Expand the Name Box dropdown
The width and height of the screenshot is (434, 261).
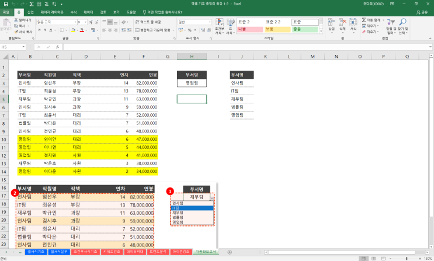pyautogui.click(x=23, y=47)
